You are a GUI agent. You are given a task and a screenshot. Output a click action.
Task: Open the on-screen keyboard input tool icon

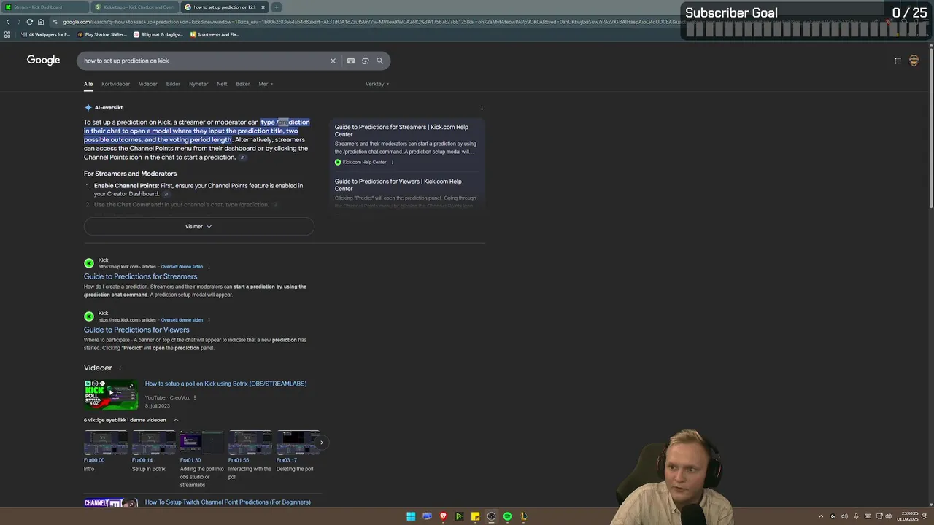[x=351, y=61]
